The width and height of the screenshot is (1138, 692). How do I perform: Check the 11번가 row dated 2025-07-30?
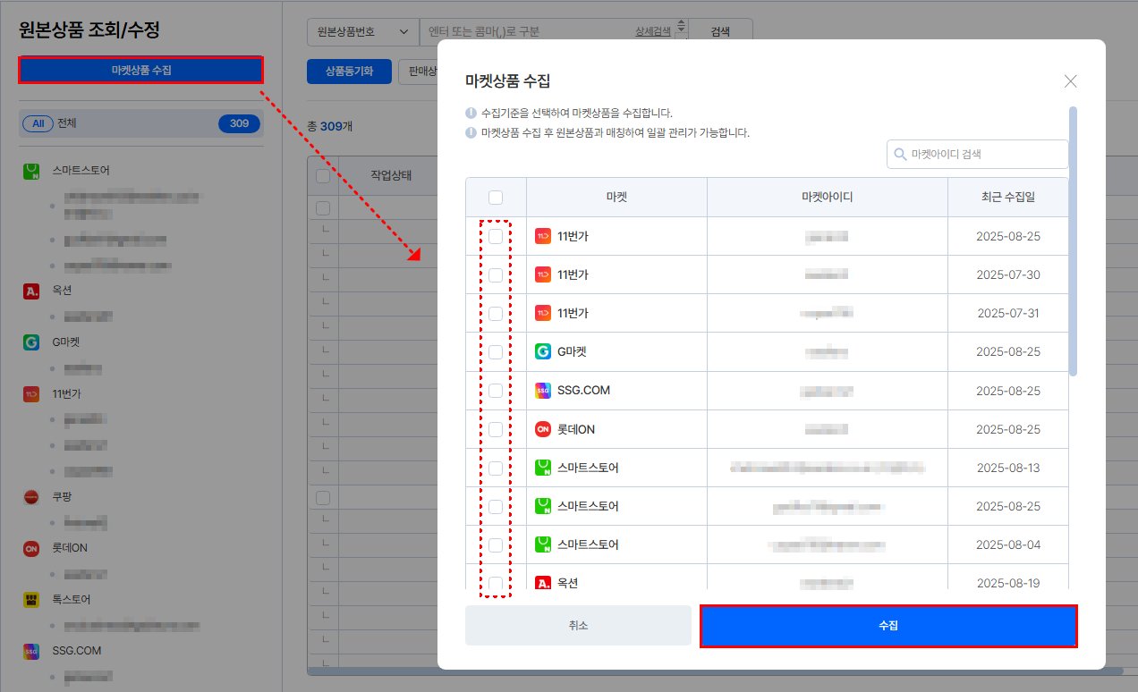(x=496, y=274)
